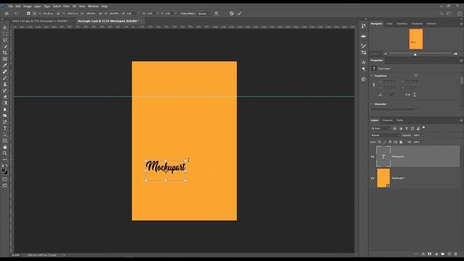Select the Frame tool
Viewport: 464px width, 261px height.
(5, 59)
